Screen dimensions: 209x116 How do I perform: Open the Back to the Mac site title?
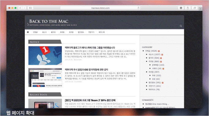(x=49, y=21)
